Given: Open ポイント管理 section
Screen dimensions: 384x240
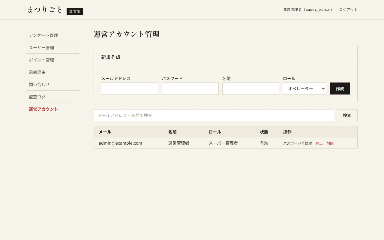Looking at the screenshot, I should coord(52,60).
